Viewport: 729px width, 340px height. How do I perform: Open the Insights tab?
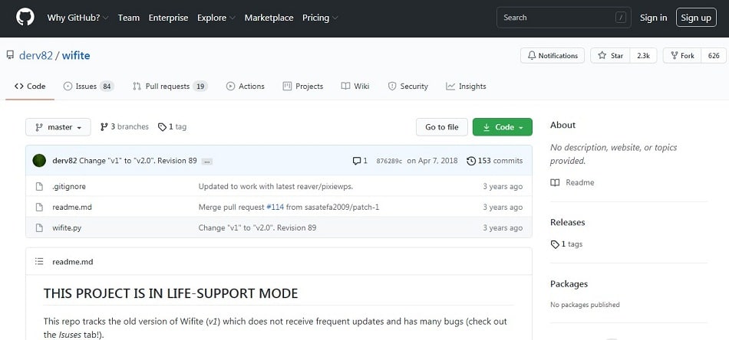tap(466, 87)
